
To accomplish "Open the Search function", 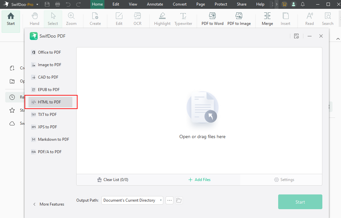I will 327,19.
